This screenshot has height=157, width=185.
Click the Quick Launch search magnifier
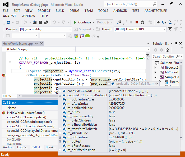[154, 4]
